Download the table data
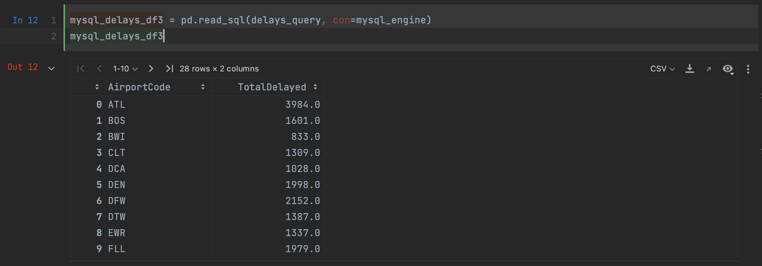This screenshot has width=762, height=266. point(690,69)
